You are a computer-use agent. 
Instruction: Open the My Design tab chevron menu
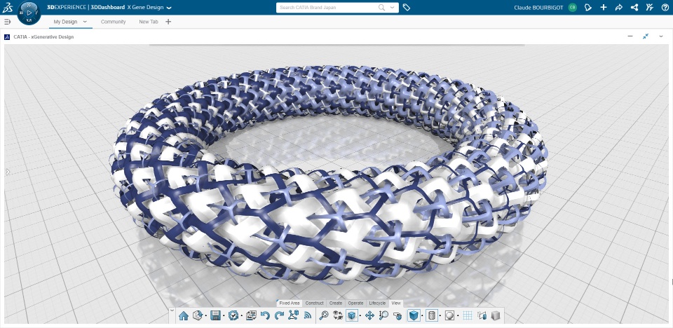pyautogui.click(x=85, y=22)
